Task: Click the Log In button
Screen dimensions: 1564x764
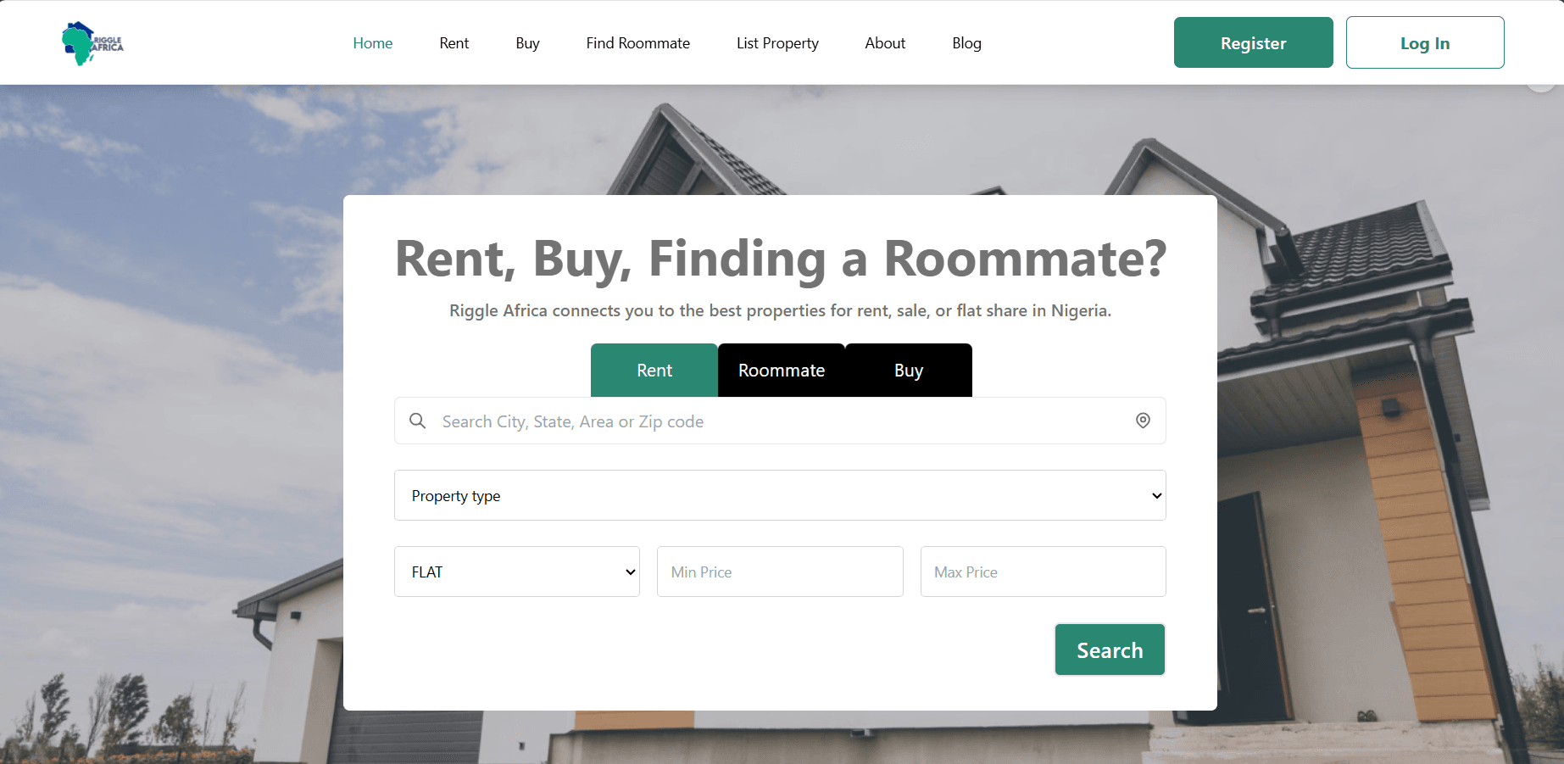Action: (x=1425, y=42)
